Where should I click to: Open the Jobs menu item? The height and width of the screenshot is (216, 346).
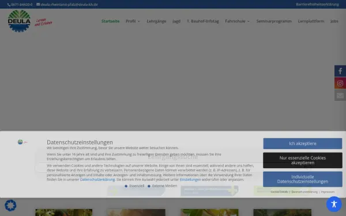334,21
